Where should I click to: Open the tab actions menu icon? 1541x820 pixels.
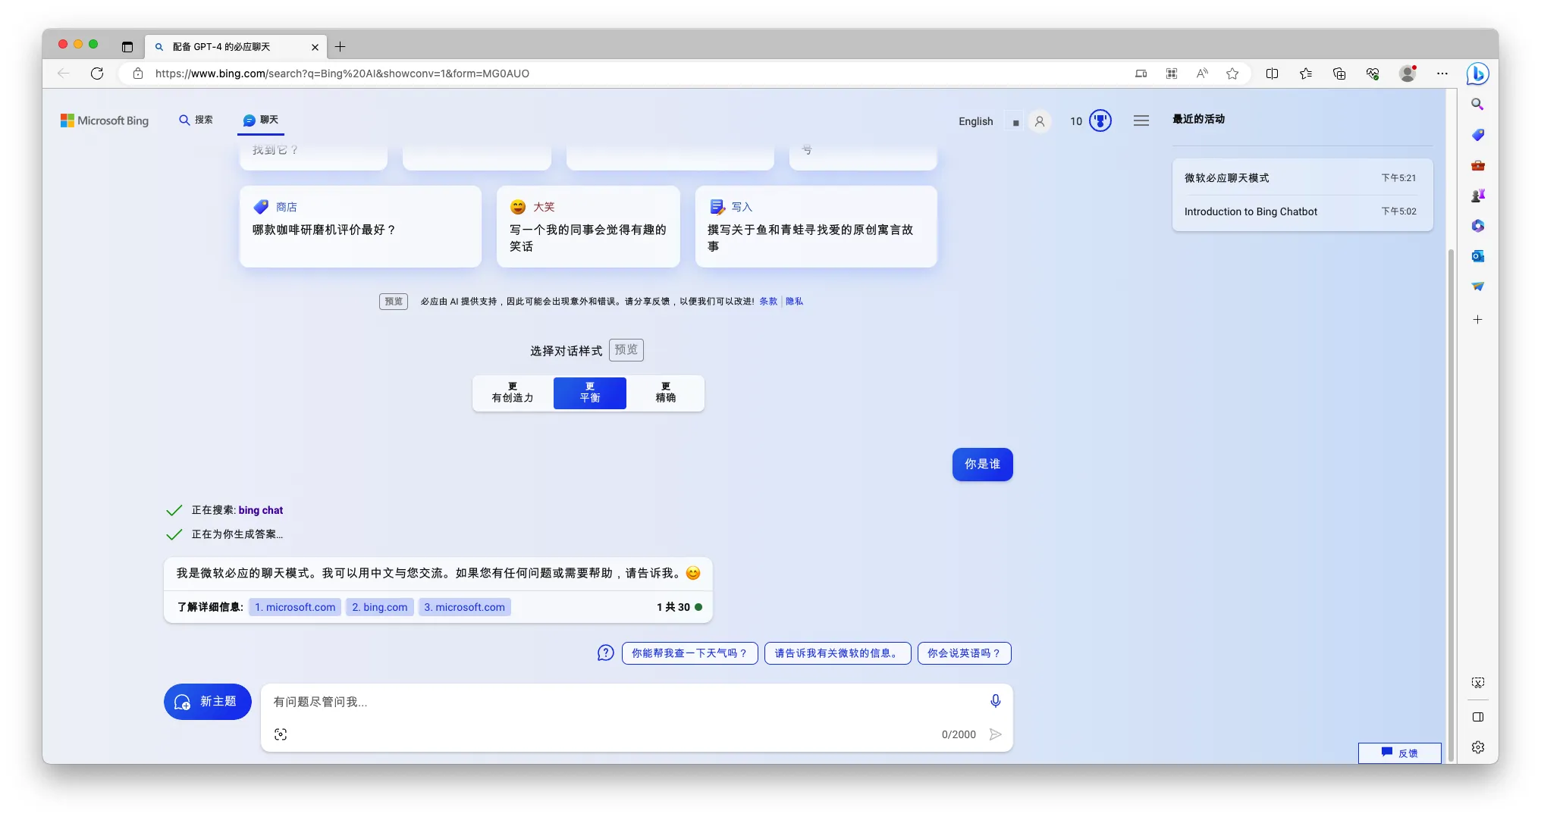click(x=127, y=47)
